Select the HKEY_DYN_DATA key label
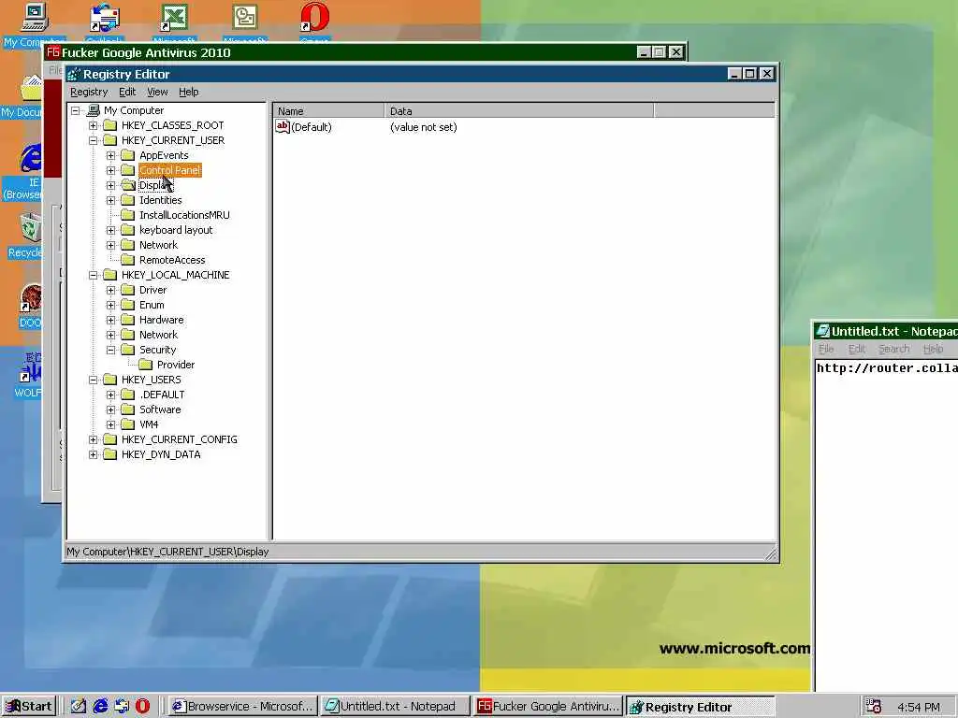This screenshot has width=958, height=718. click(161, 454)
